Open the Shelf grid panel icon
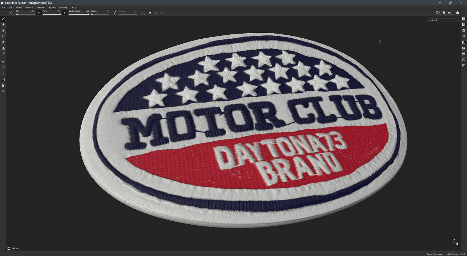The height and width of the screenshot is (256, 467). click(464, 42)
